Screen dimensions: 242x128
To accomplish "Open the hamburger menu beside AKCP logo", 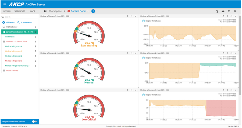I will point(5,4).
